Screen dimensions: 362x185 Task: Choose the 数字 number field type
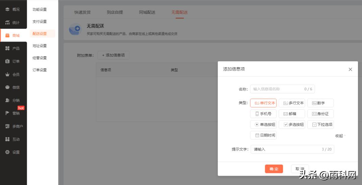point(320,103)
